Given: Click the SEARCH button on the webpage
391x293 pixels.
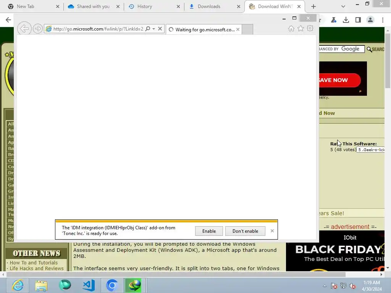Looking at the screenshot, I should pyautogui.click(x=376, y=49).
